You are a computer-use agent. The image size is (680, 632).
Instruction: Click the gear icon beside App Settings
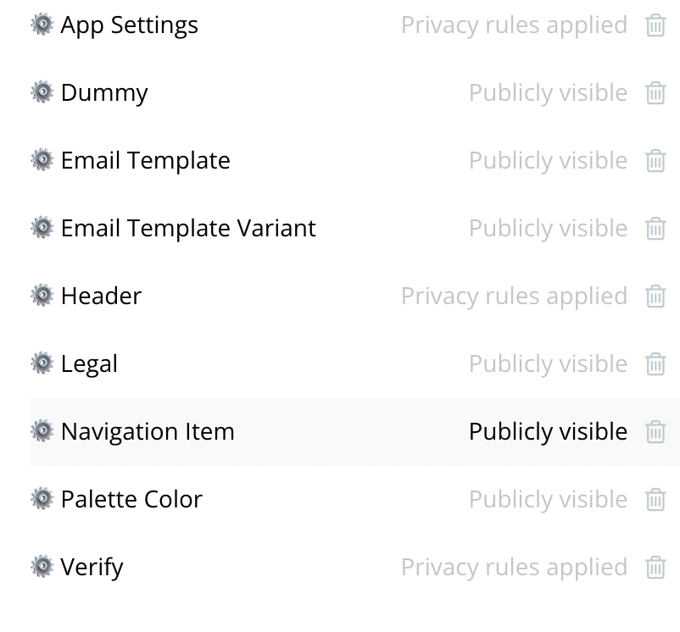click(42, 25)
